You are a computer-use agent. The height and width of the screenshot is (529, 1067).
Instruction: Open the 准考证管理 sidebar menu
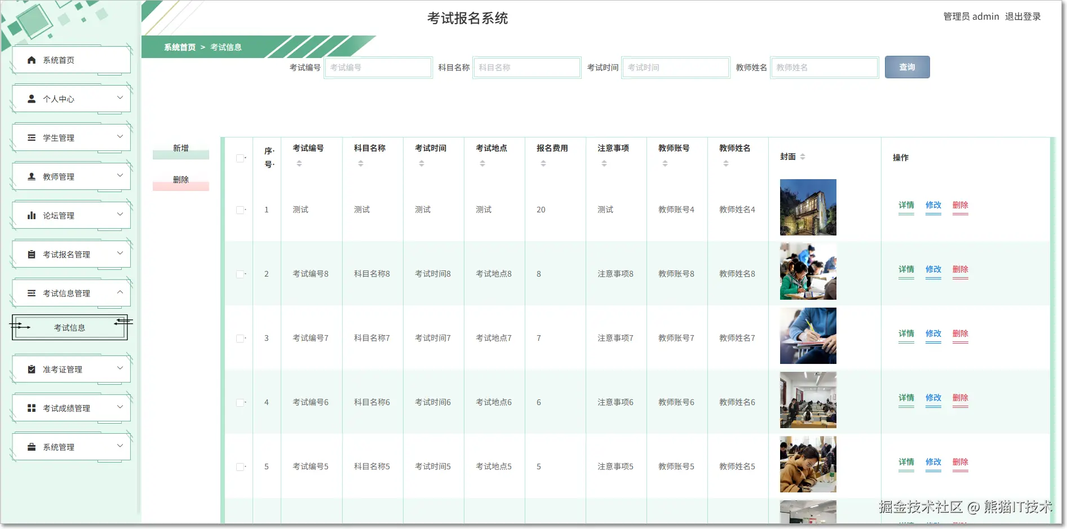(x=72, y=369)
